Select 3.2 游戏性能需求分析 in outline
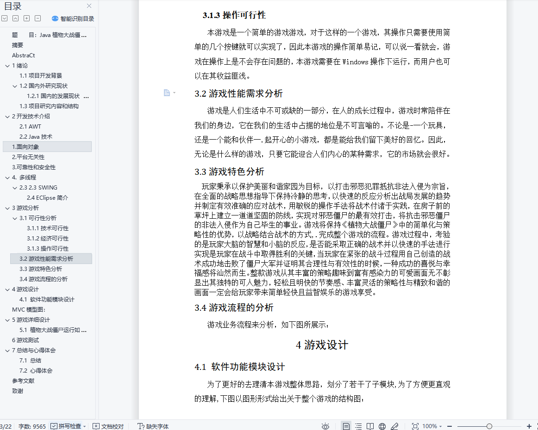Screen dimensions: 538x430 point(46,258)
